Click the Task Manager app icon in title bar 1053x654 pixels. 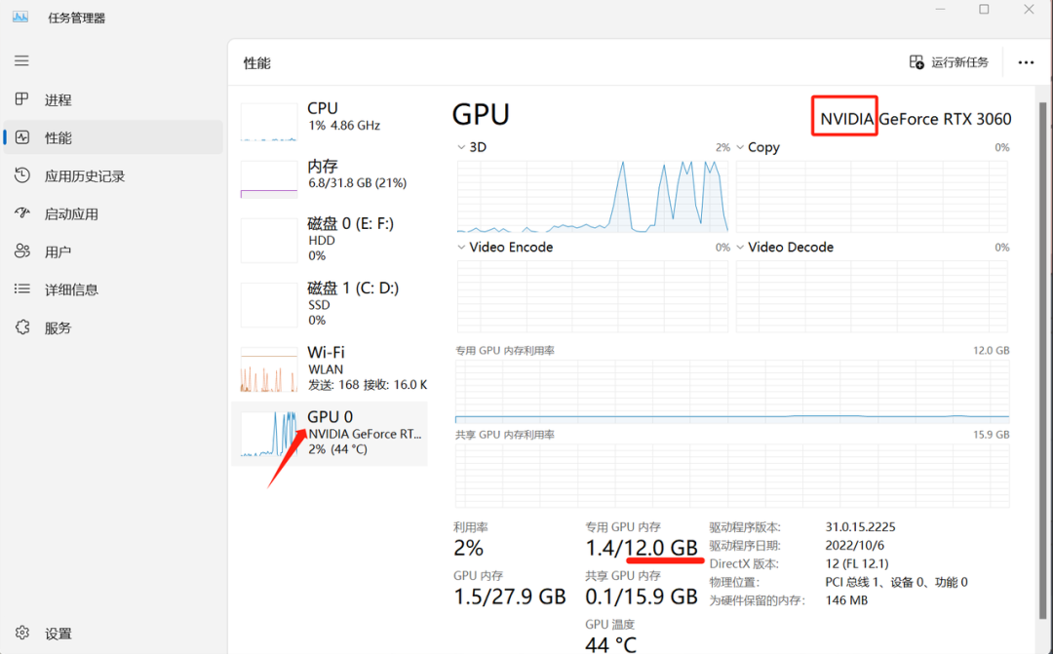pos(20,17)
